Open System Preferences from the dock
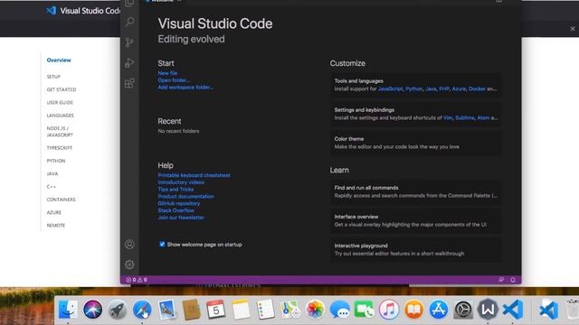 [x=463, y=309]
